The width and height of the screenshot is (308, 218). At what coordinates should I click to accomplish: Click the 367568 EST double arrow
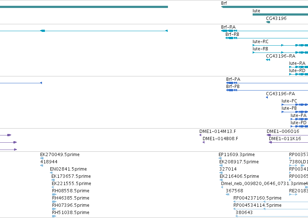point(227,194)
